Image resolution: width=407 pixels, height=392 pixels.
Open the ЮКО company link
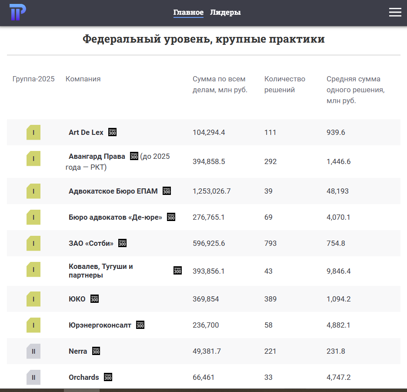77,299
